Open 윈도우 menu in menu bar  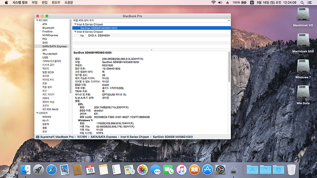point(56,3)
